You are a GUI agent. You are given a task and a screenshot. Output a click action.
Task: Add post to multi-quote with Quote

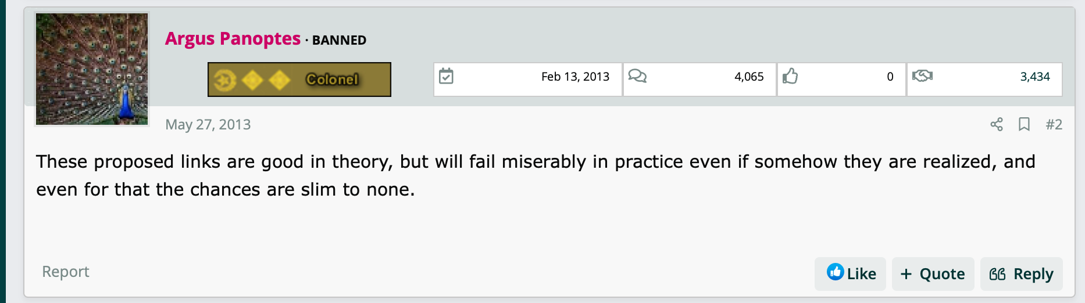coord(933,274)
